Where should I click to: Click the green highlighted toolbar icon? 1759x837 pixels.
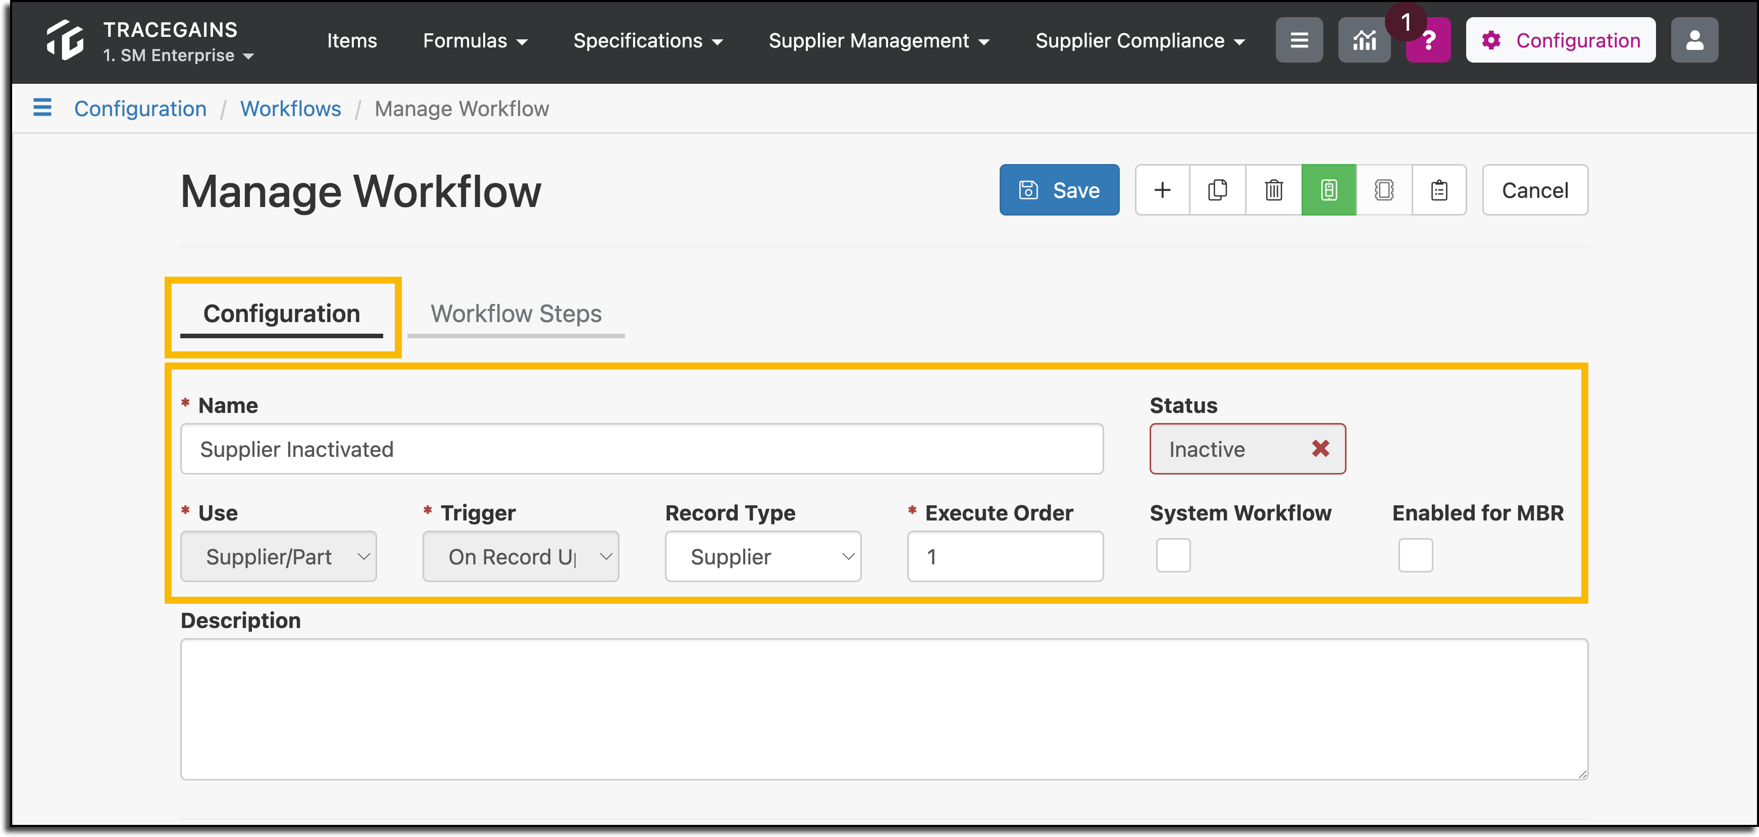click(1329, 190)
